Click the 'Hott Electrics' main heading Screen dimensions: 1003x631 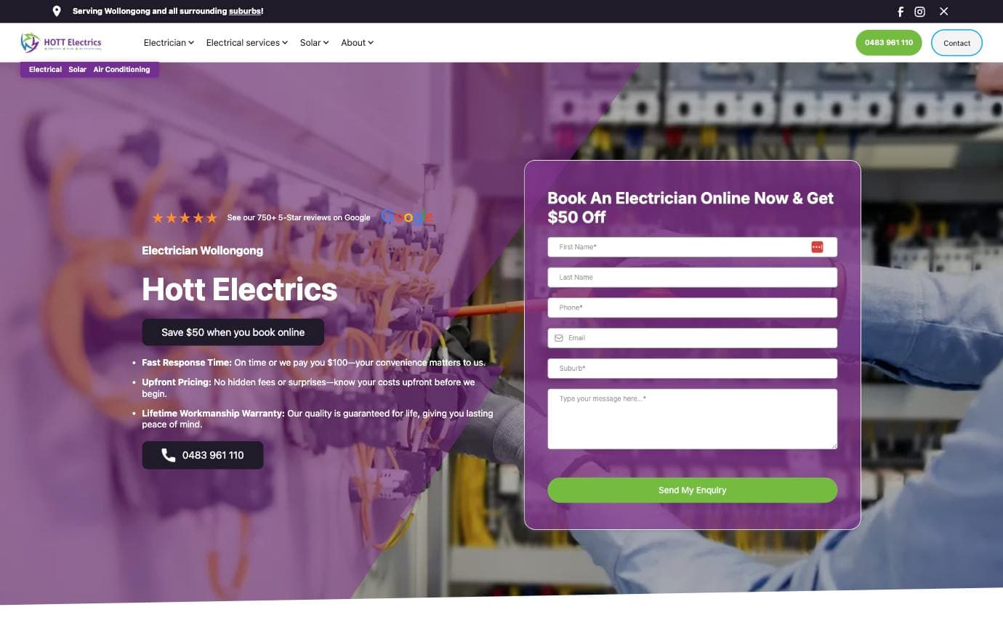tap(240, 289)
